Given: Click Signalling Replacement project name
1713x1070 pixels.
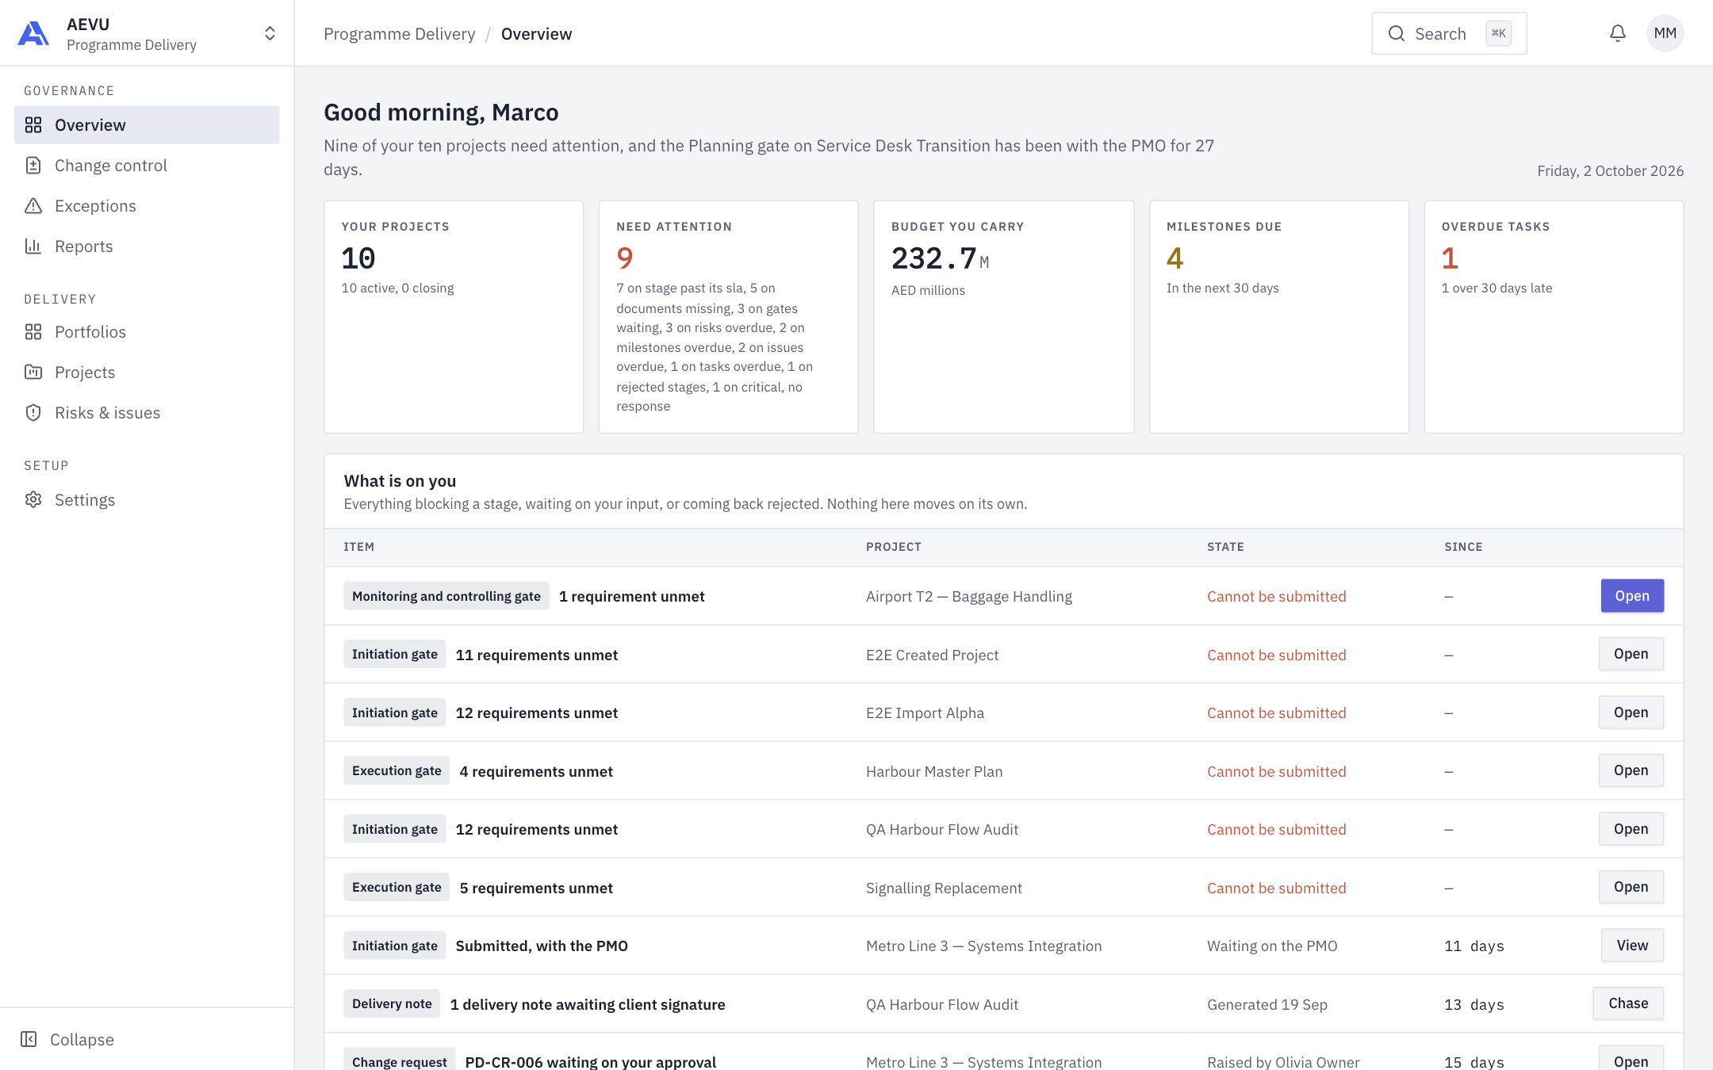Looking at the screenshot, I should [944, 888].
